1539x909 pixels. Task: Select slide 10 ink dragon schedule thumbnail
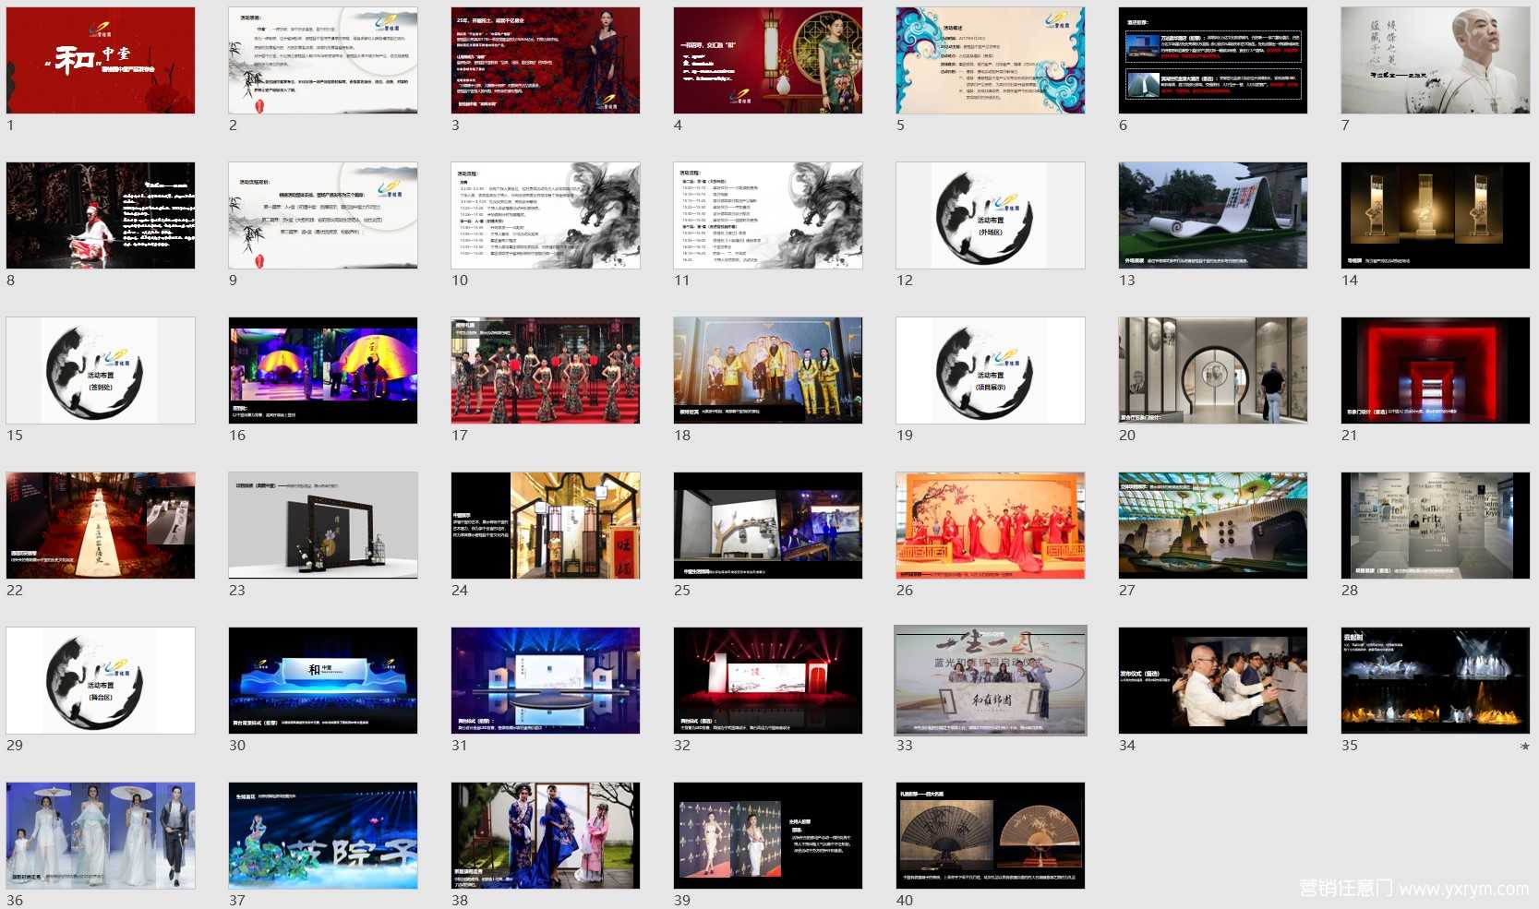pos(546,216)
